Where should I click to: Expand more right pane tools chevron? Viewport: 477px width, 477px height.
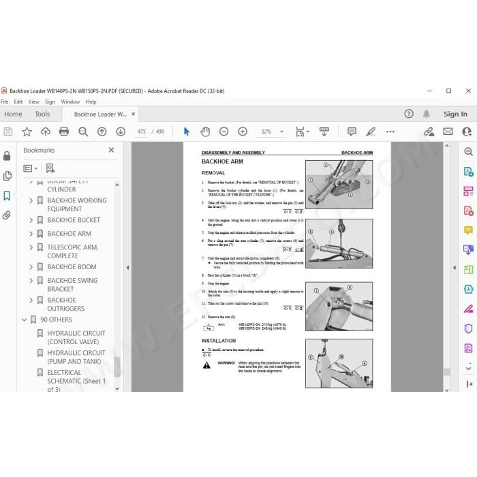pos(469,367)
